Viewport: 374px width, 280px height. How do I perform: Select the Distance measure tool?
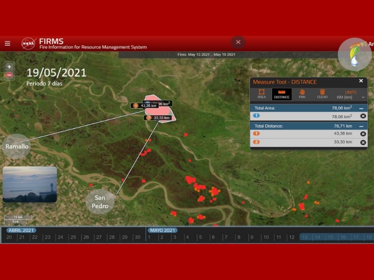281,94
